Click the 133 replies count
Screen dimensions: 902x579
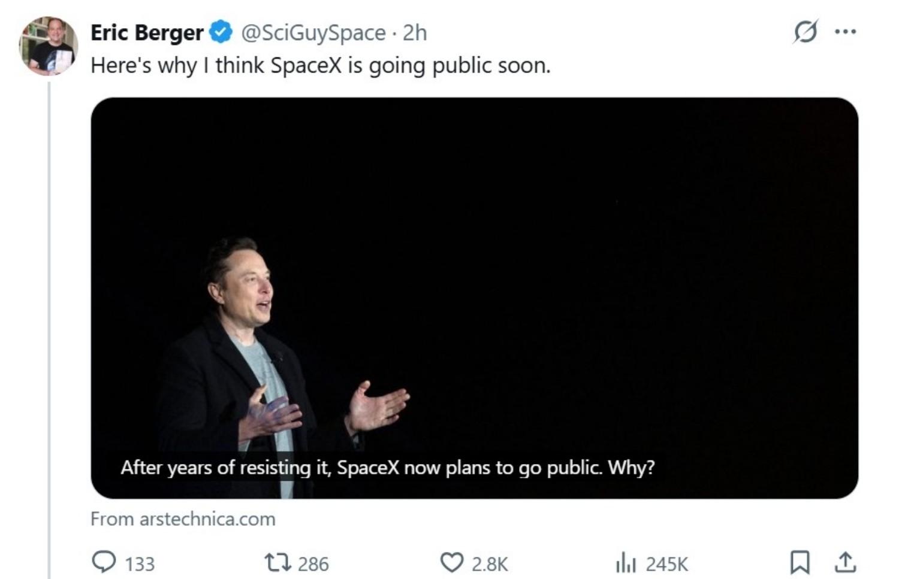(x=140, y=564)
